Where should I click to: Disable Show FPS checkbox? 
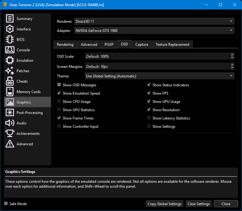click(x=149, y=93)
